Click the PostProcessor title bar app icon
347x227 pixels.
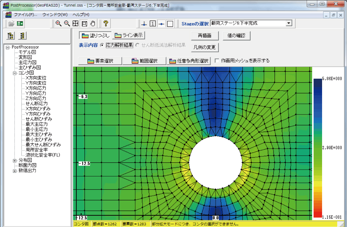click(x=6, y=5)
